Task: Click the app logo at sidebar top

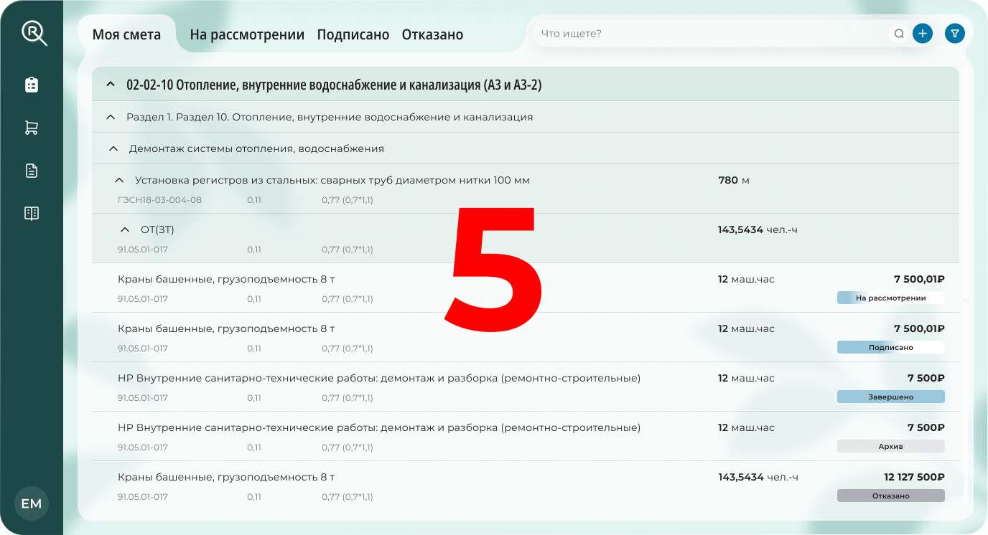Action: [31, 32]
